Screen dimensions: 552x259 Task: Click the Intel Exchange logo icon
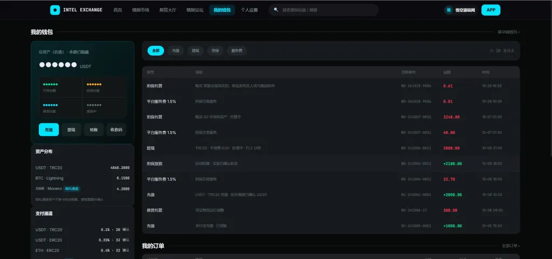[x=55, y=10]
